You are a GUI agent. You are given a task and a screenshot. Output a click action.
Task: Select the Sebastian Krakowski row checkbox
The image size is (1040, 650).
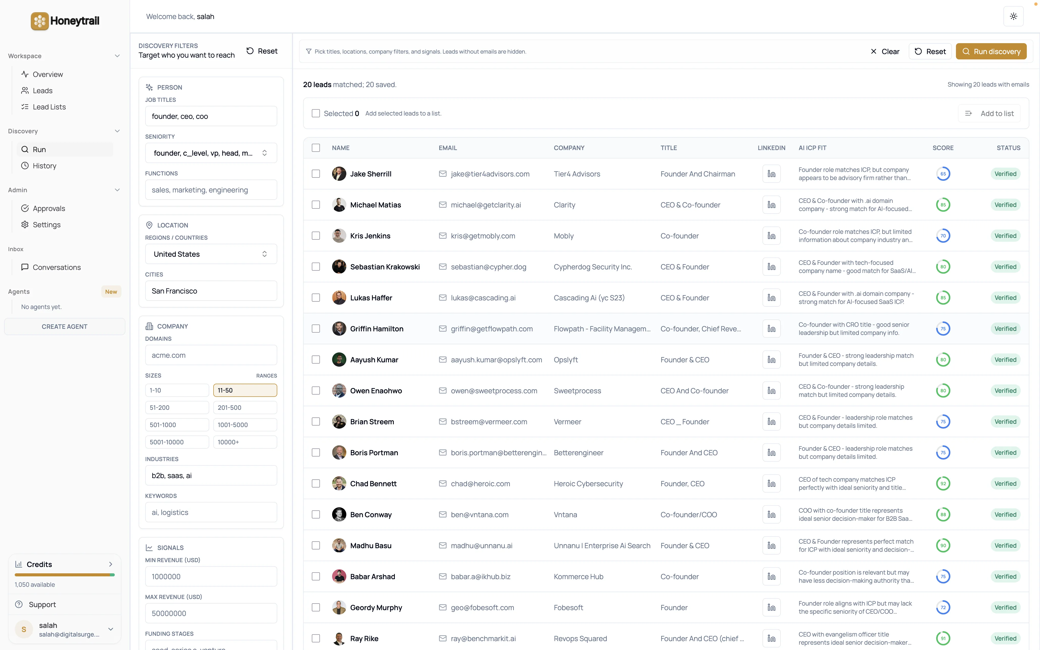click(316, 267)
